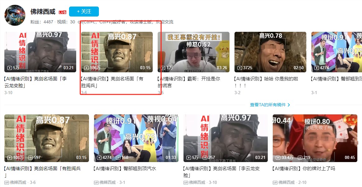Click comment-count icon beside 219
362x187 pixels.
(300, 158)
